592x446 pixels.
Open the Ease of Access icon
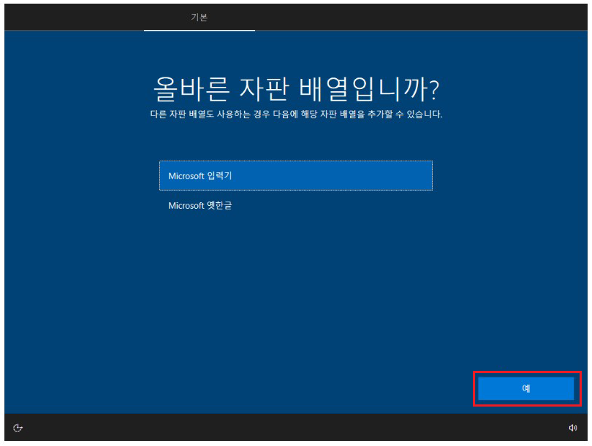[18, 428]
